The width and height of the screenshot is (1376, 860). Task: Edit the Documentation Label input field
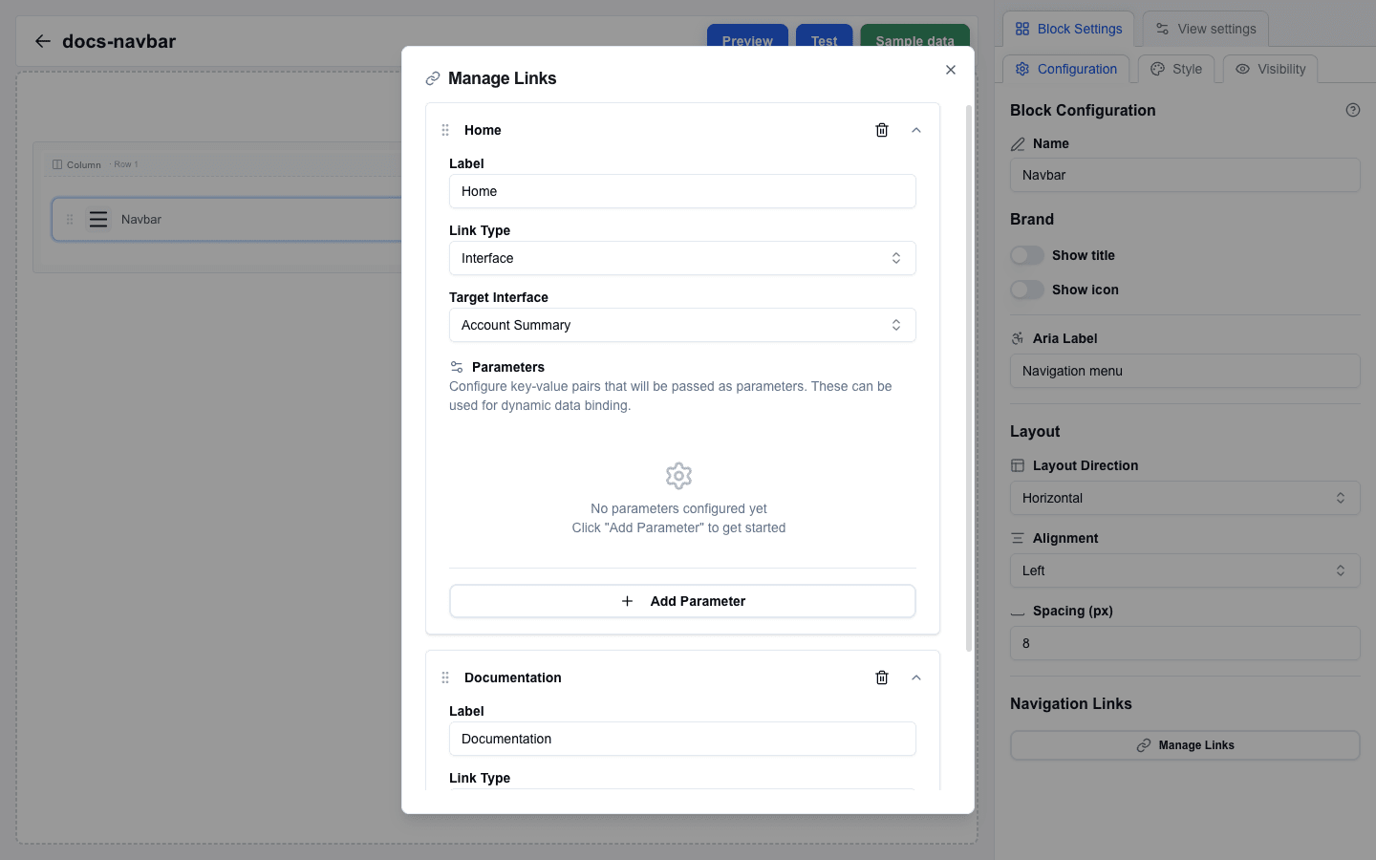click(682, 739)
